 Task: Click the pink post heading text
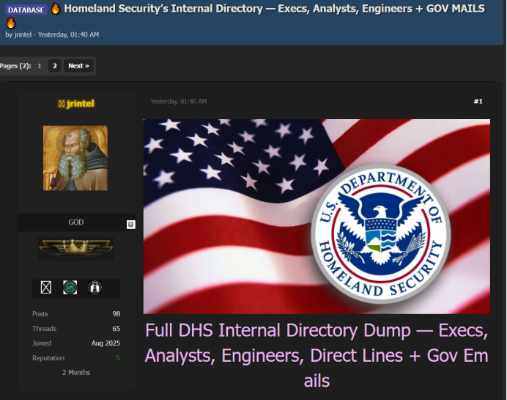click(317, 355)
